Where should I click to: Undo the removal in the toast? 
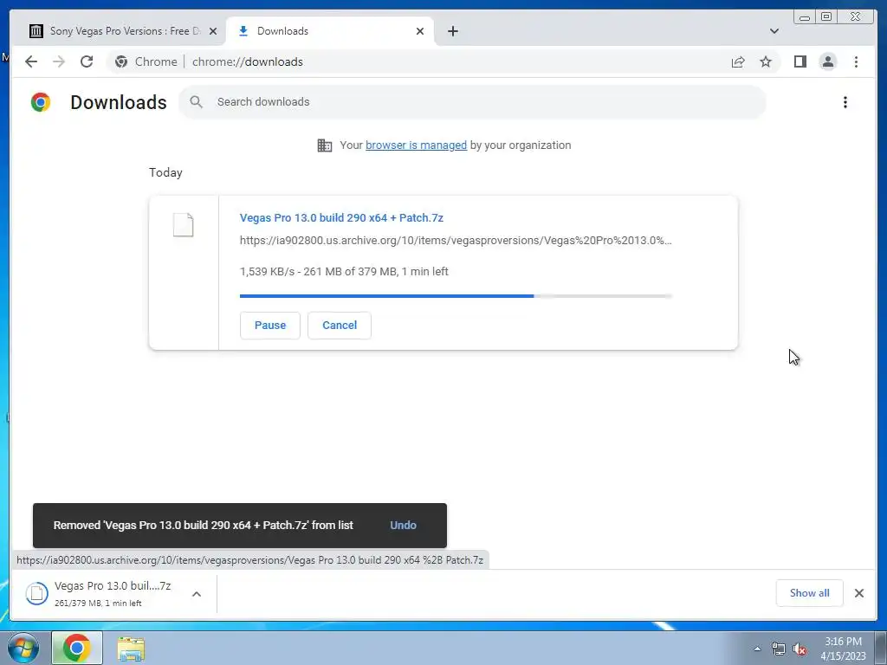403,526
